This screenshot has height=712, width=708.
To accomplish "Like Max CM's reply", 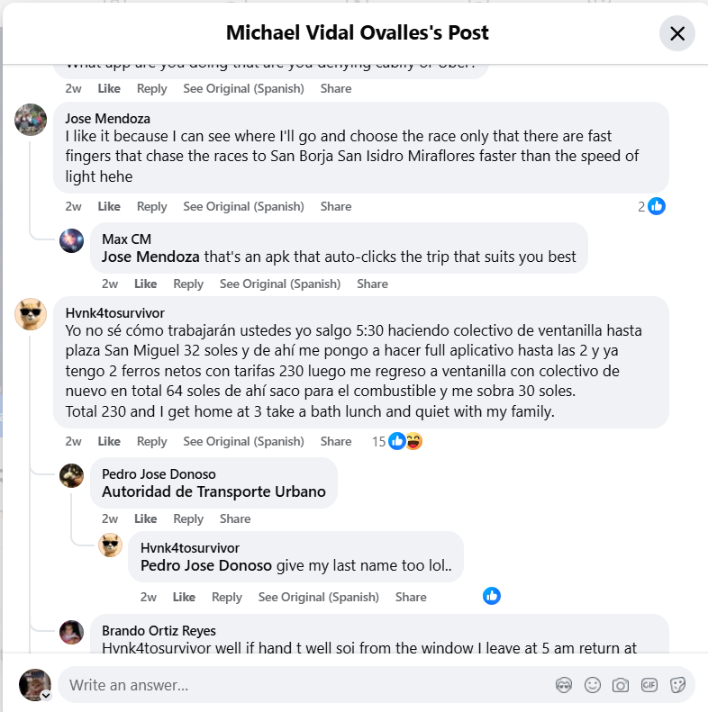I will click(x=145, y=284).
